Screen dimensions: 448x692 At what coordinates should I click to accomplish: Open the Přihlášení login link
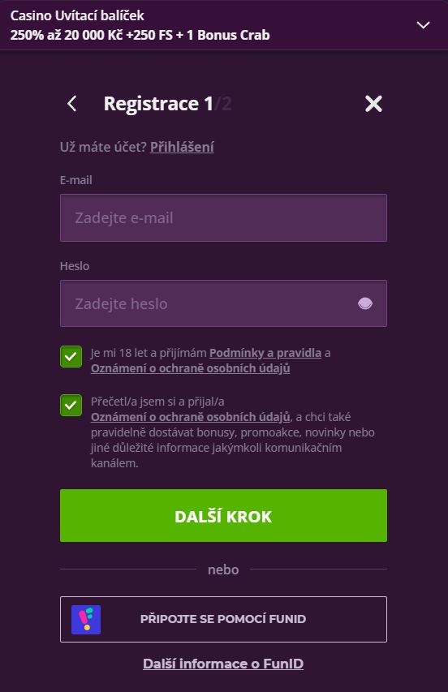(182, 147)
